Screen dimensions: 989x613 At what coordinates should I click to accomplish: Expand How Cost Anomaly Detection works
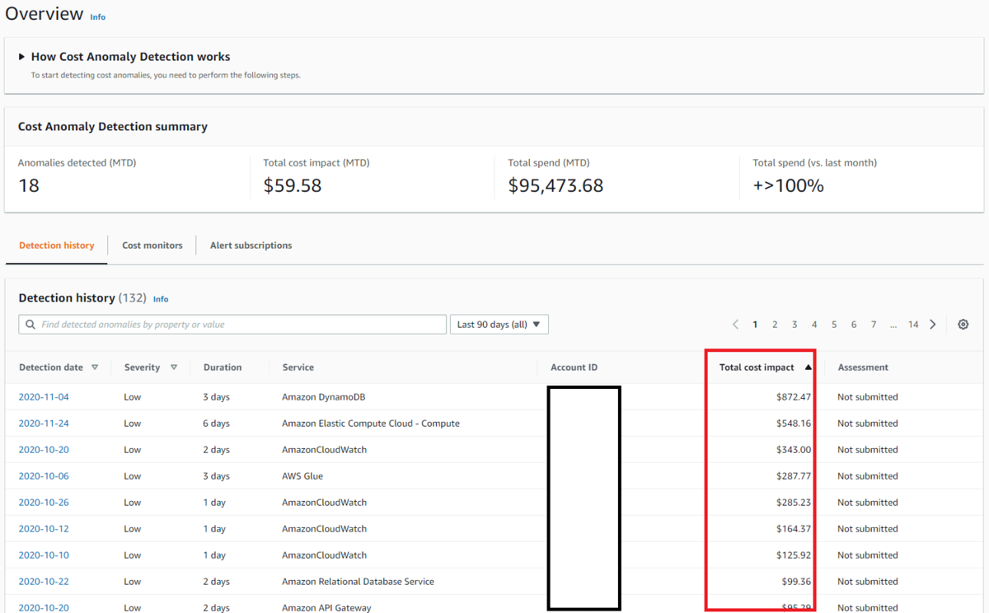[x=21, y=57]
